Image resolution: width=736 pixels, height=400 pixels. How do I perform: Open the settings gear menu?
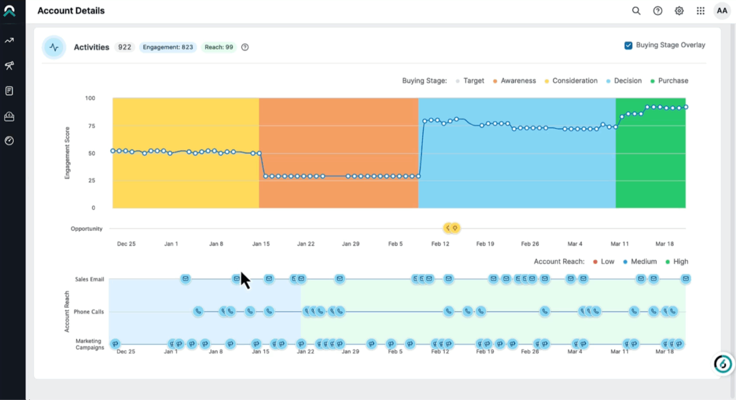click(x=679, y=10)
